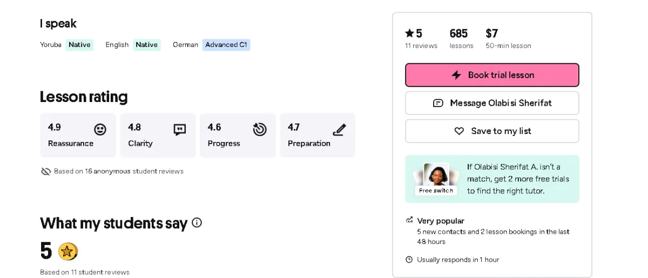Click the Preparation pencil icon

[x=339, y=130]
